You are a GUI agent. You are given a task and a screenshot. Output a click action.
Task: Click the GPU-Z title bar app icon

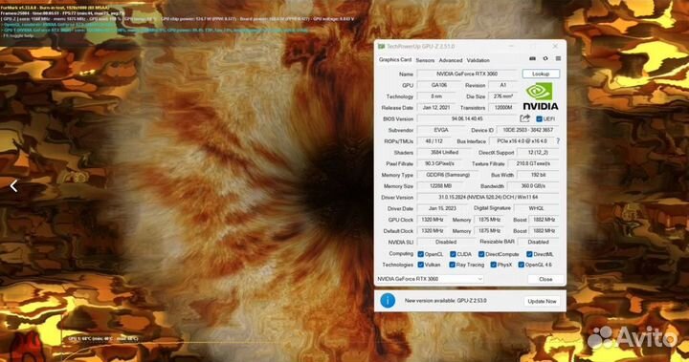click(382, 47)
